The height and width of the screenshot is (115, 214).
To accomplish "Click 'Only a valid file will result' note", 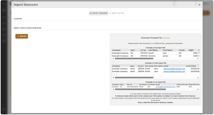I will pos(156,103).
